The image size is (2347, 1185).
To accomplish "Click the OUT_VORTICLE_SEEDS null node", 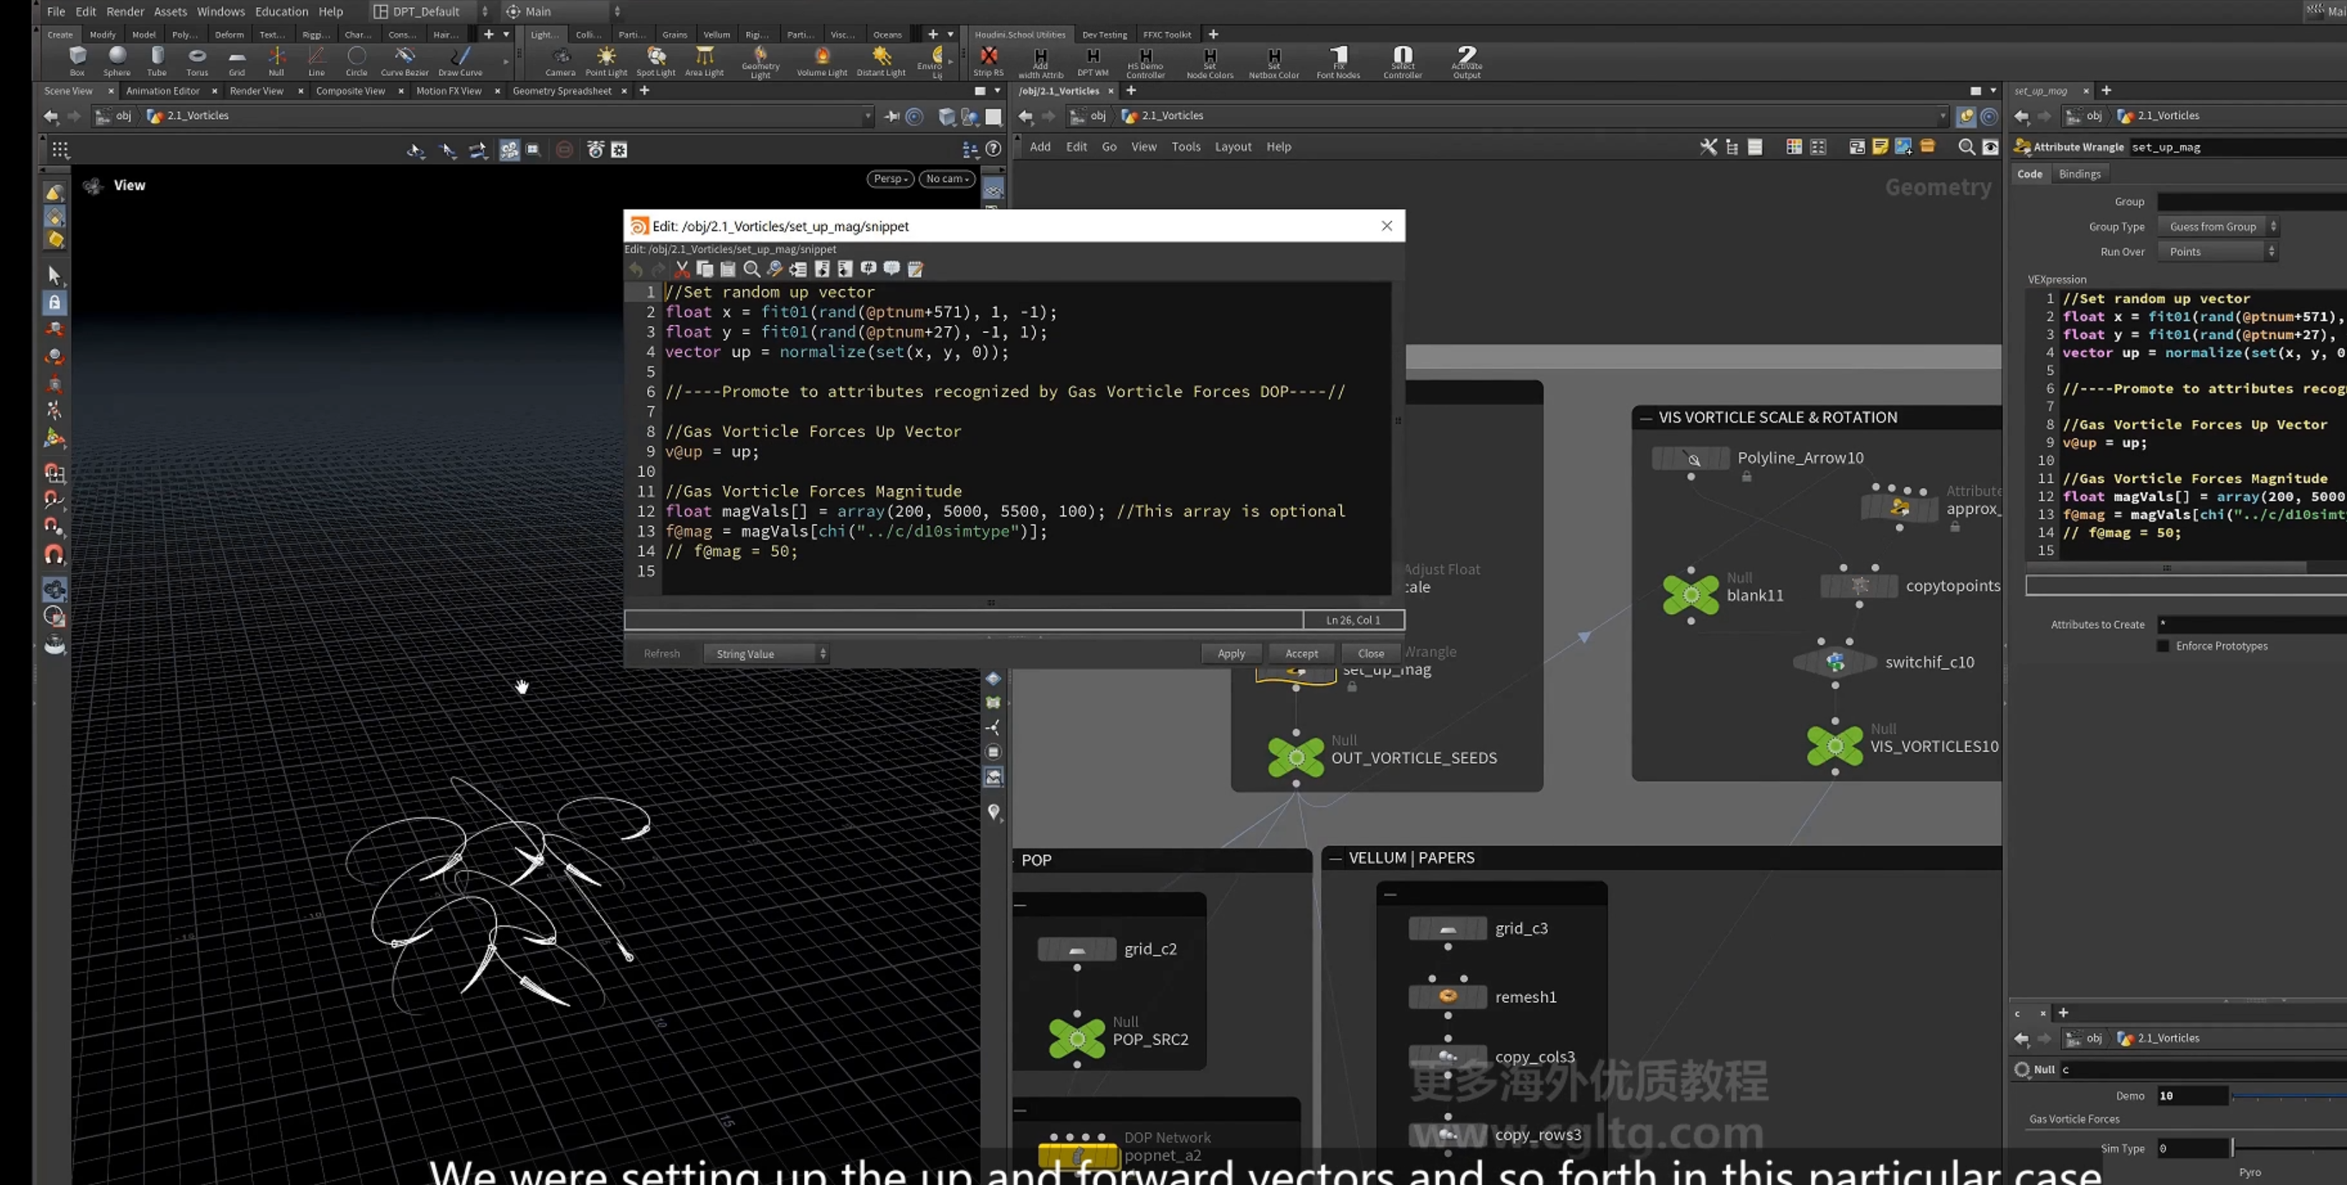I will click(1296, 757).
